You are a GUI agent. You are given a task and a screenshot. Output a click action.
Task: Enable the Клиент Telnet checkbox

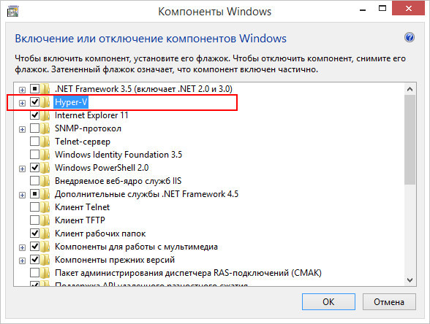click(34, 207)
